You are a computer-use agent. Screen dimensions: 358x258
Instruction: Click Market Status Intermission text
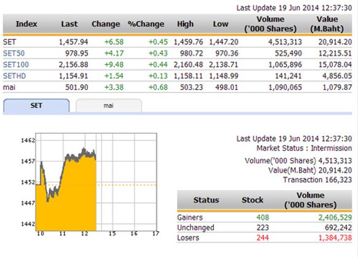click(304, 148)
